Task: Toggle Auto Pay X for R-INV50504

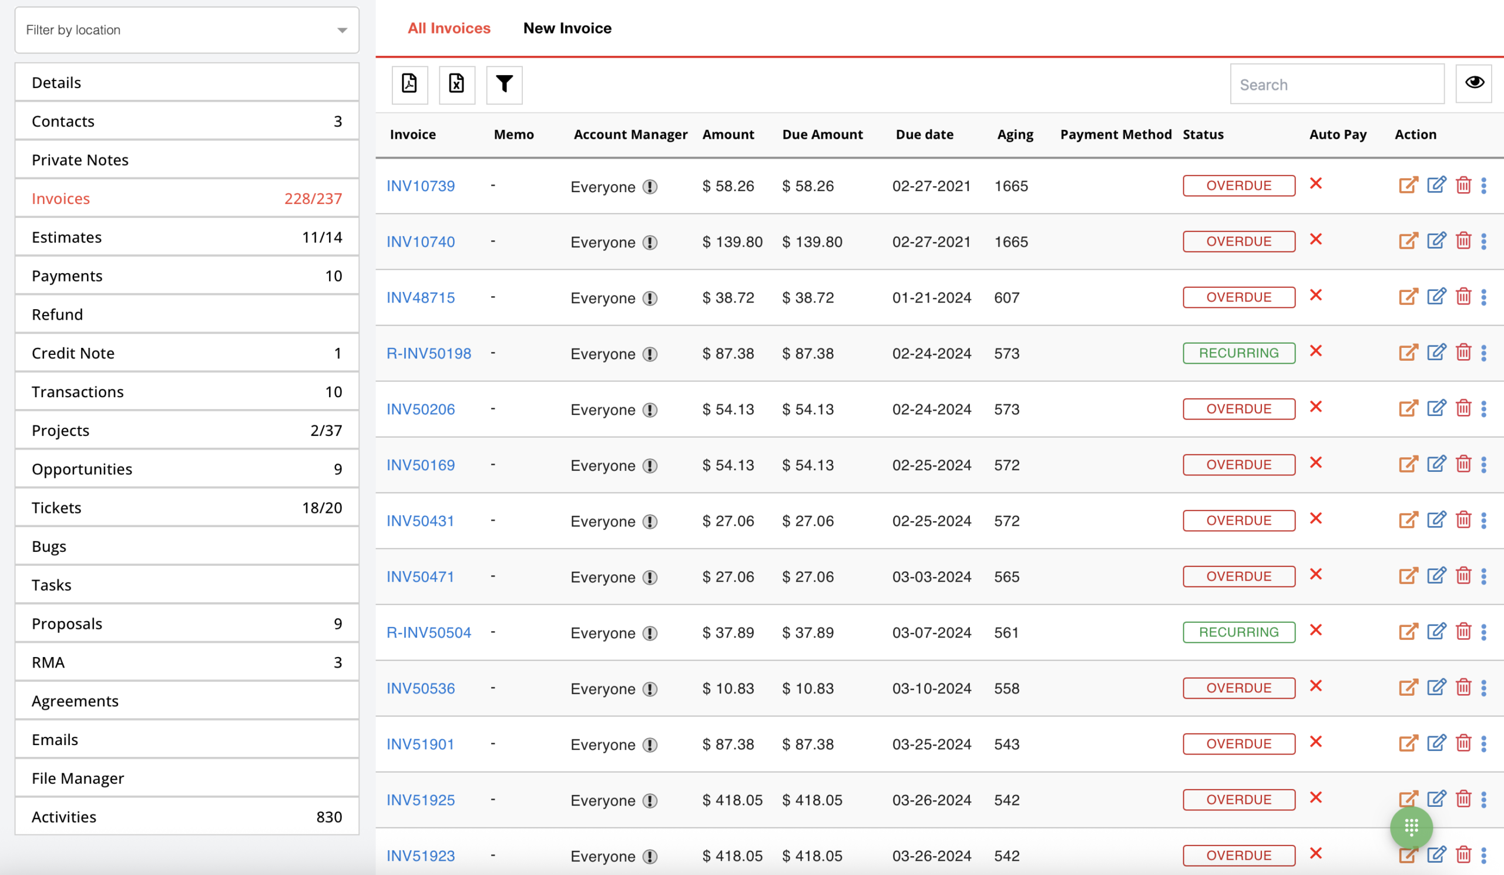Action: [1315, 631]
